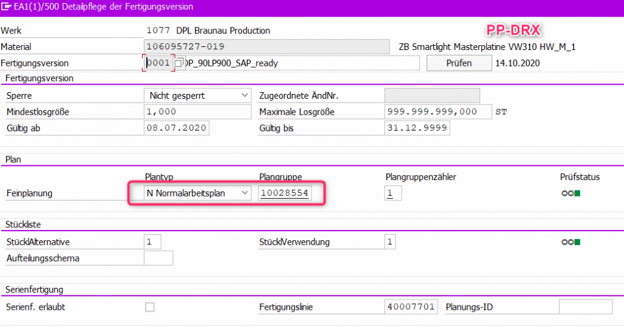Open search help icon beside Fertigungsversion 0001
The width and height of the screenshot is (624, 330).
point(179,63)
